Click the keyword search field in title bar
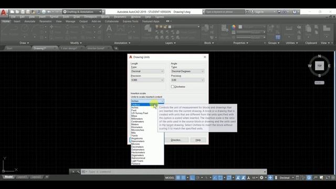This screenshot has width=336, height=189. pyautogui.click(x=225, y=12)
